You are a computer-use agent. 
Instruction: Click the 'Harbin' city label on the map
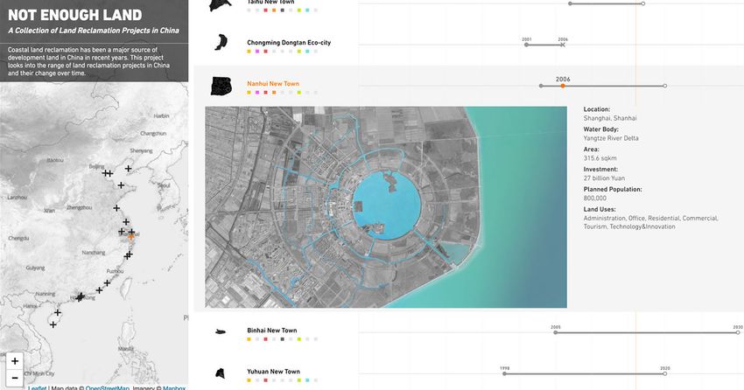coord(161,115)
